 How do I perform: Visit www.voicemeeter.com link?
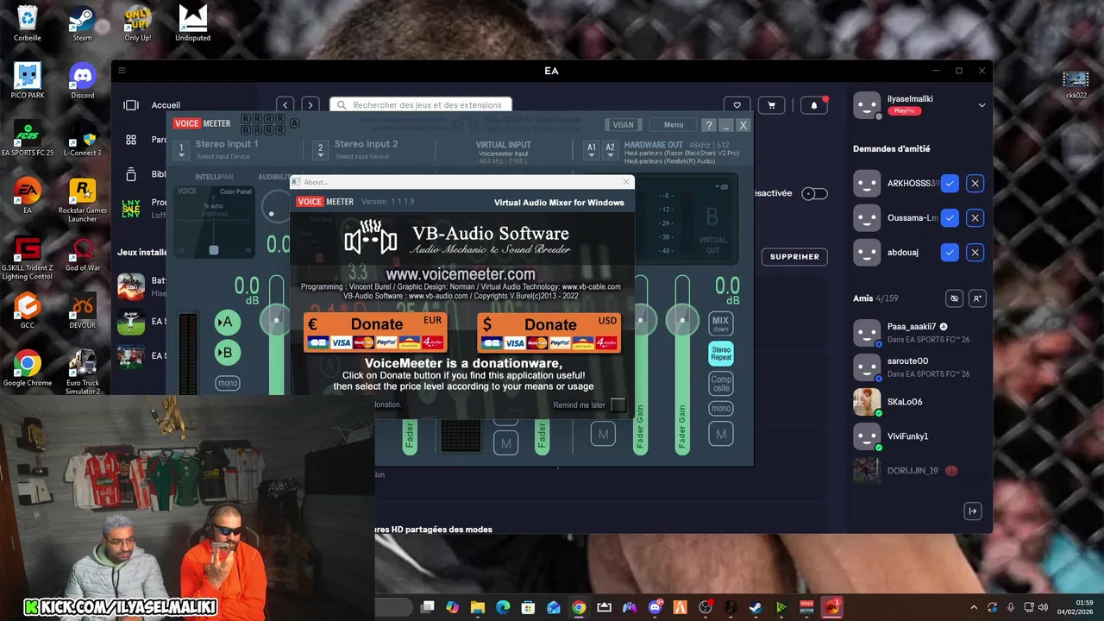[461, 273]
